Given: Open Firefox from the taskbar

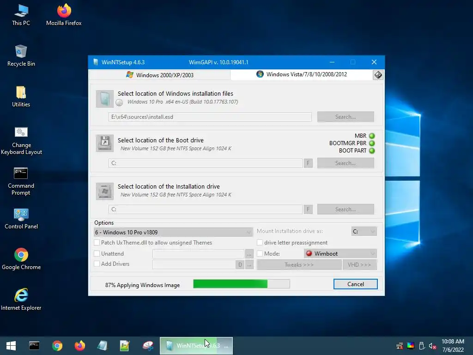Looking at the screenshot, I should [x=80, y=346].
